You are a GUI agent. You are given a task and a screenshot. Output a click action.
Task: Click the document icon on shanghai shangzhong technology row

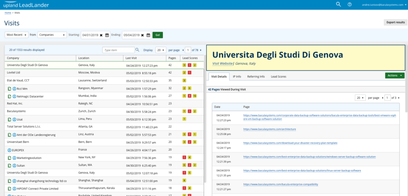pyautogui.click(x=10, y=180)
